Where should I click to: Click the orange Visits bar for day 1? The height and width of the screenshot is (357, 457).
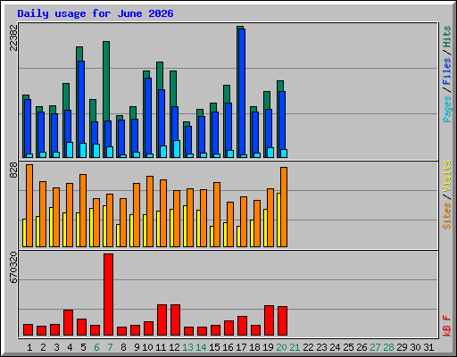(29, 205)
